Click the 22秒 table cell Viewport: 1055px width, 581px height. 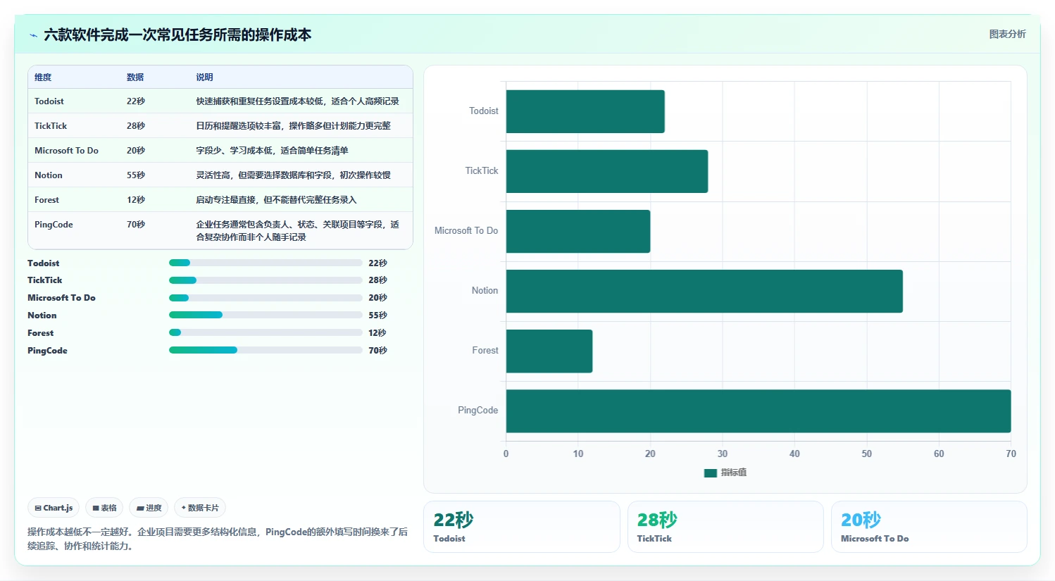click(136, 101)
